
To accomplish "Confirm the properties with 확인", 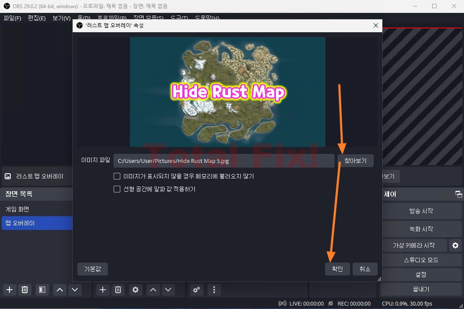I will 337,269.
